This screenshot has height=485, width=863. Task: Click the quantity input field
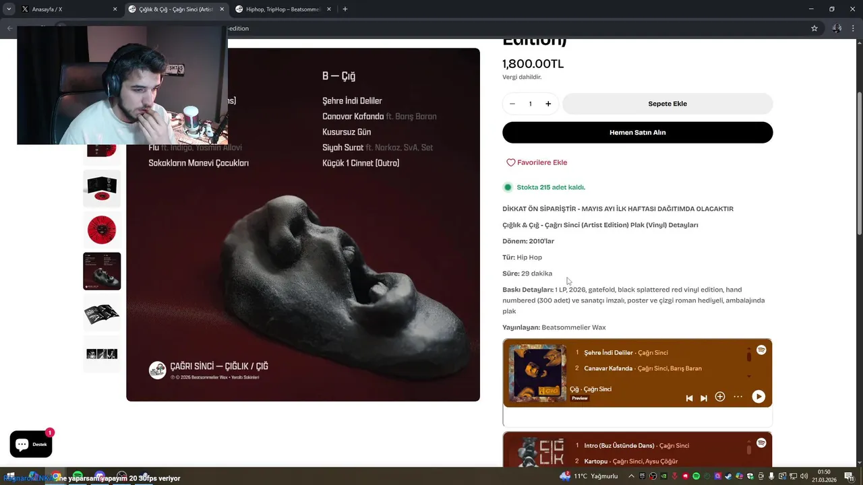pos(530,104)
